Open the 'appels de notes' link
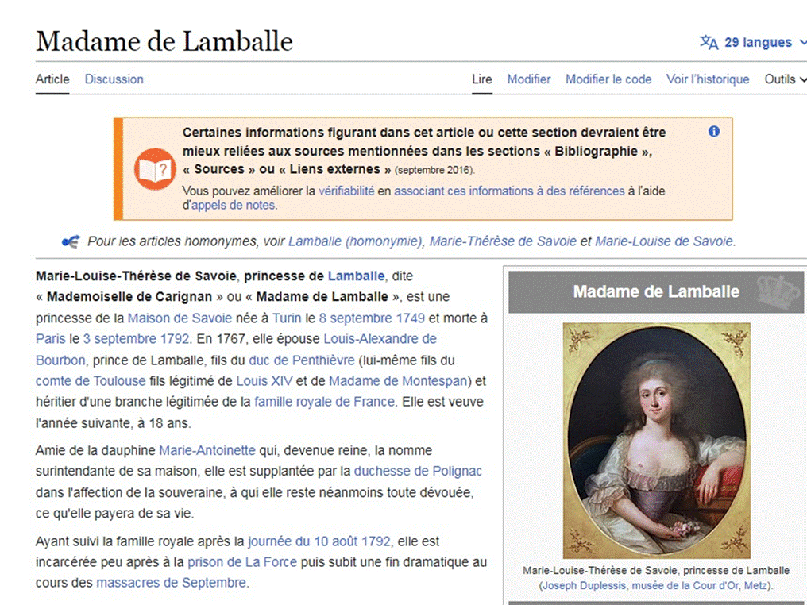 coord(234,206)
